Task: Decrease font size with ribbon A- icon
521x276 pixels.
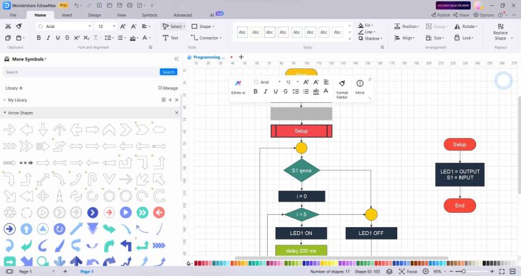Action: point(134,26)
